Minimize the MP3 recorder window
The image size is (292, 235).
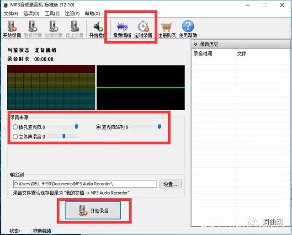coord(248,5)
